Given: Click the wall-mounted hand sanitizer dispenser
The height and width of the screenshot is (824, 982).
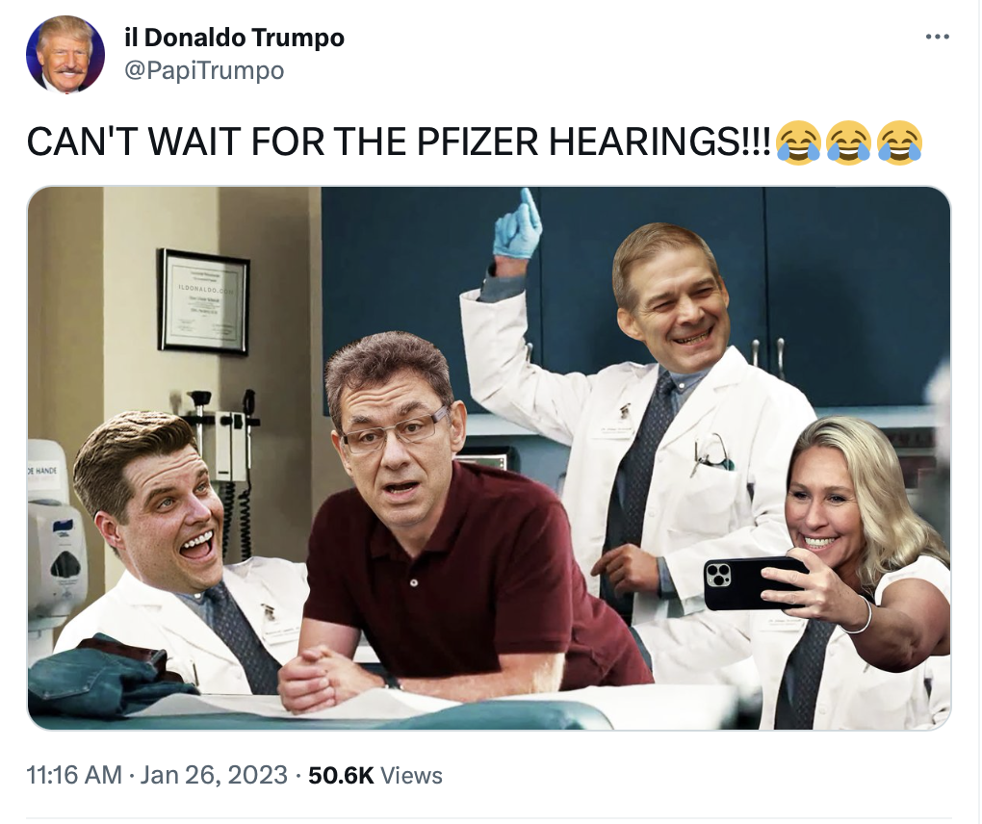Looking at the screenshot, I should click(x=58, y=558).
